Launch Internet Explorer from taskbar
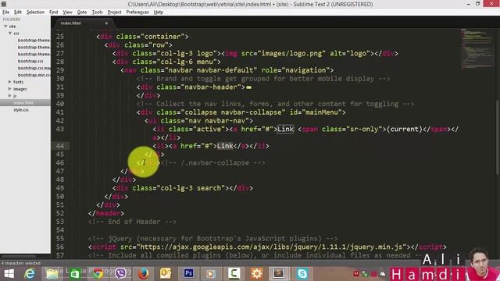Viewport: 500px width, 281px height. pos(30,274)
